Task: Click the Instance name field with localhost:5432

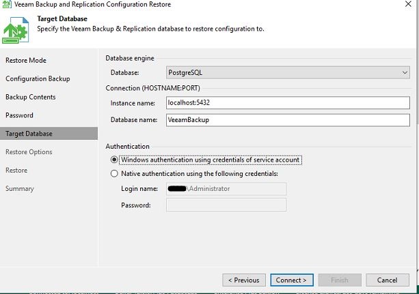Action: pyautogui.click(x=288, y=103)
